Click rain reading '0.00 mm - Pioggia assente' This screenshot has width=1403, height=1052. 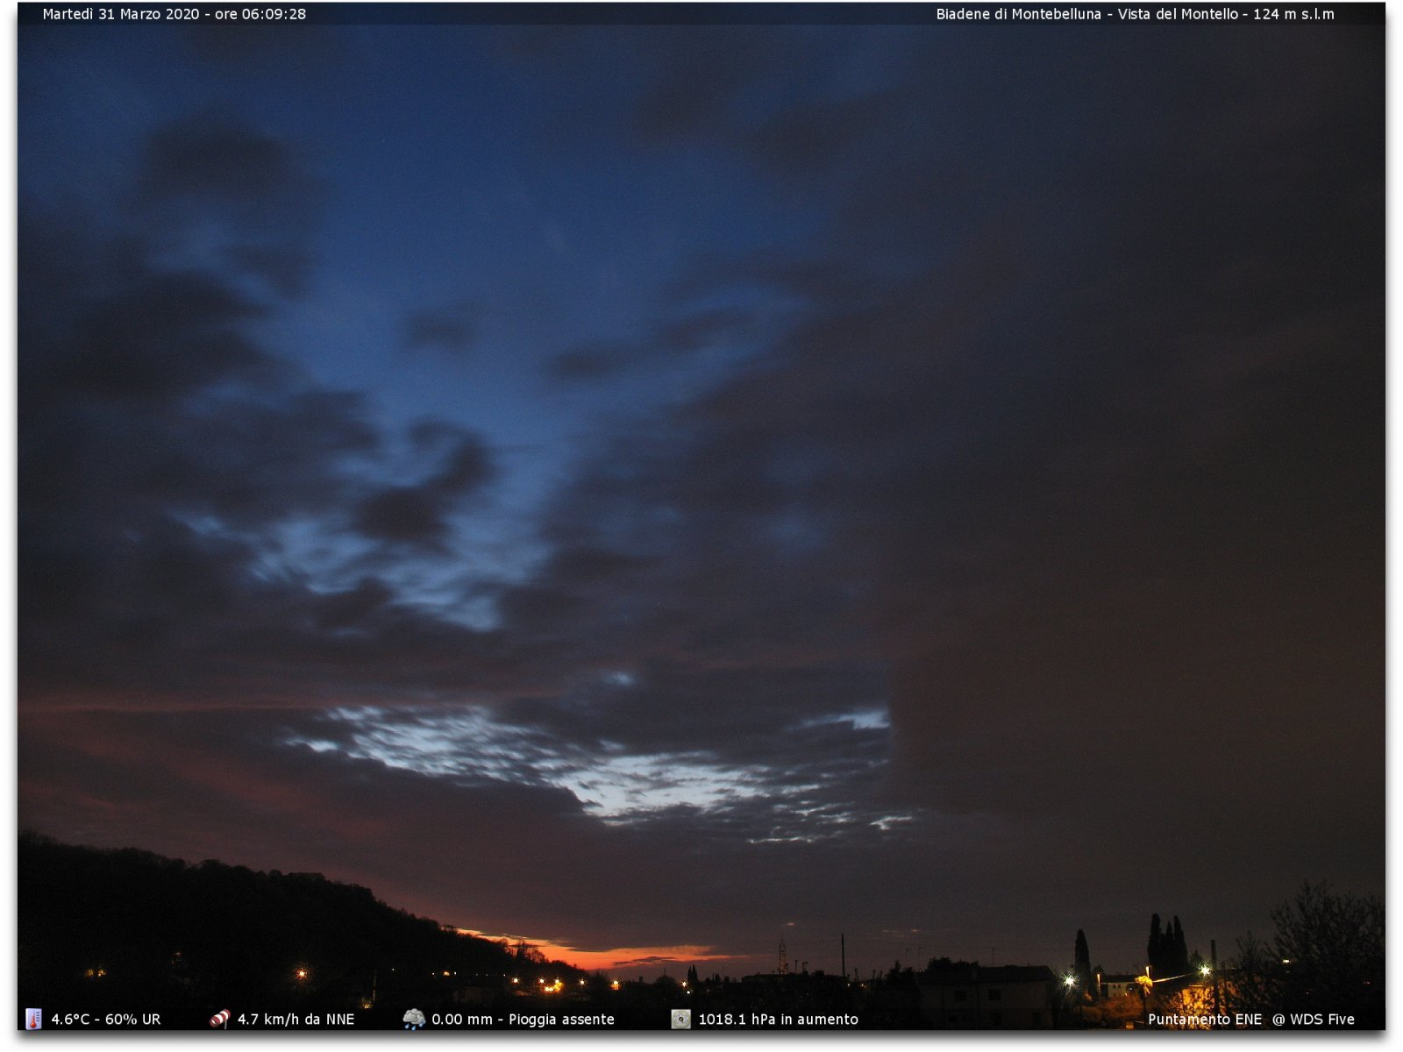[523, 1020]
